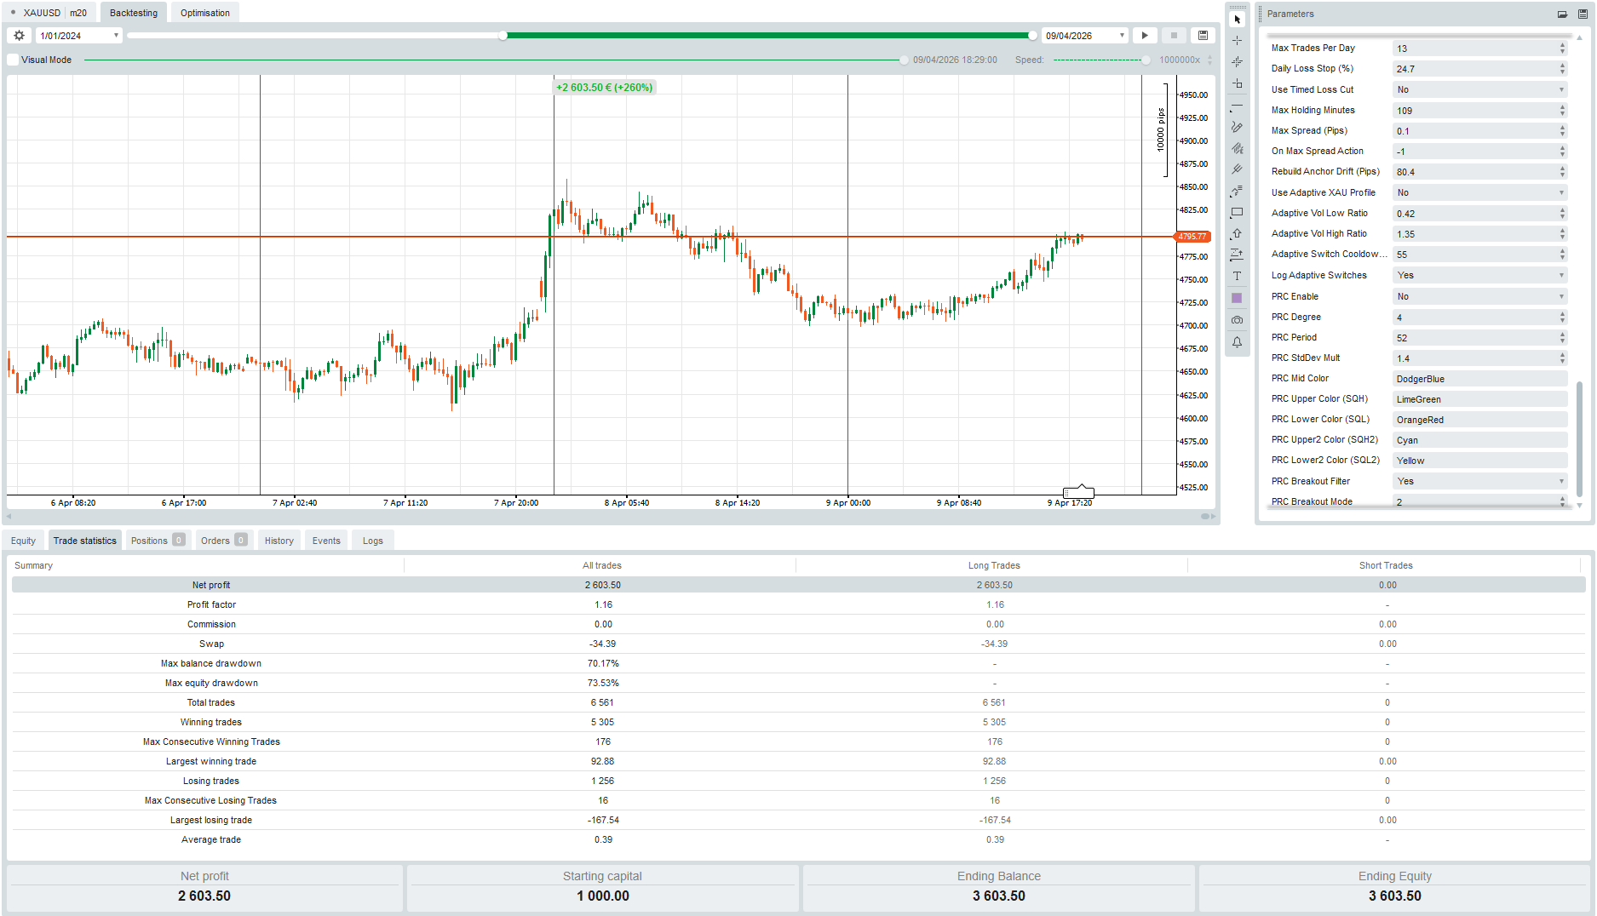Open the chart snapshot camera tool
This screenshot has width=1597, height=916.
1237,319
